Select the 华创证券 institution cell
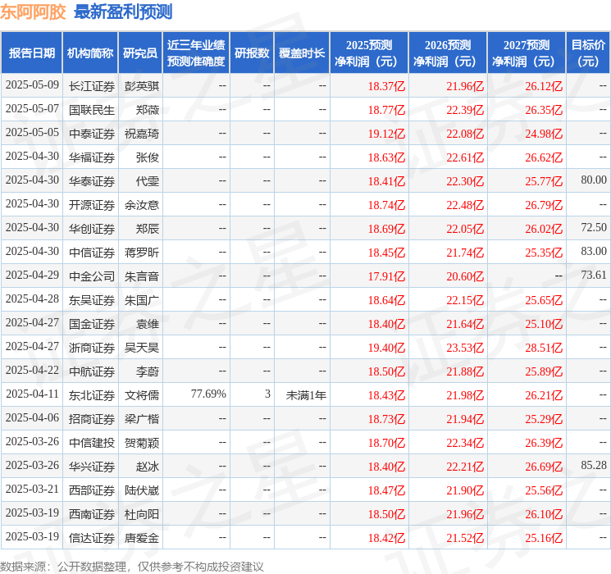The width and height of the screenshot is (611, 574). coord(92,229)
